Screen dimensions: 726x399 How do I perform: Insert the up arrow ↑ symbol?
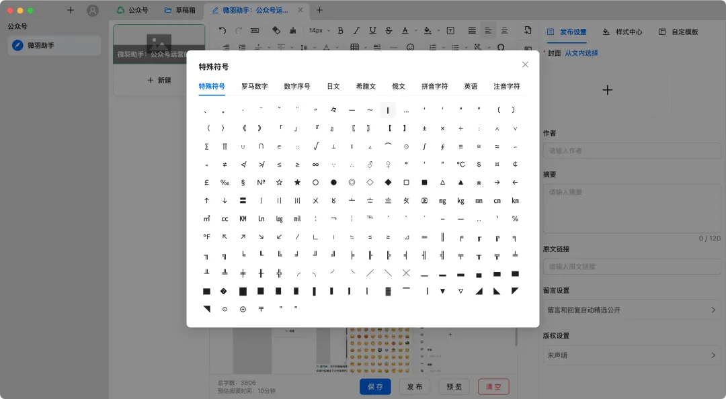[206, 200]
